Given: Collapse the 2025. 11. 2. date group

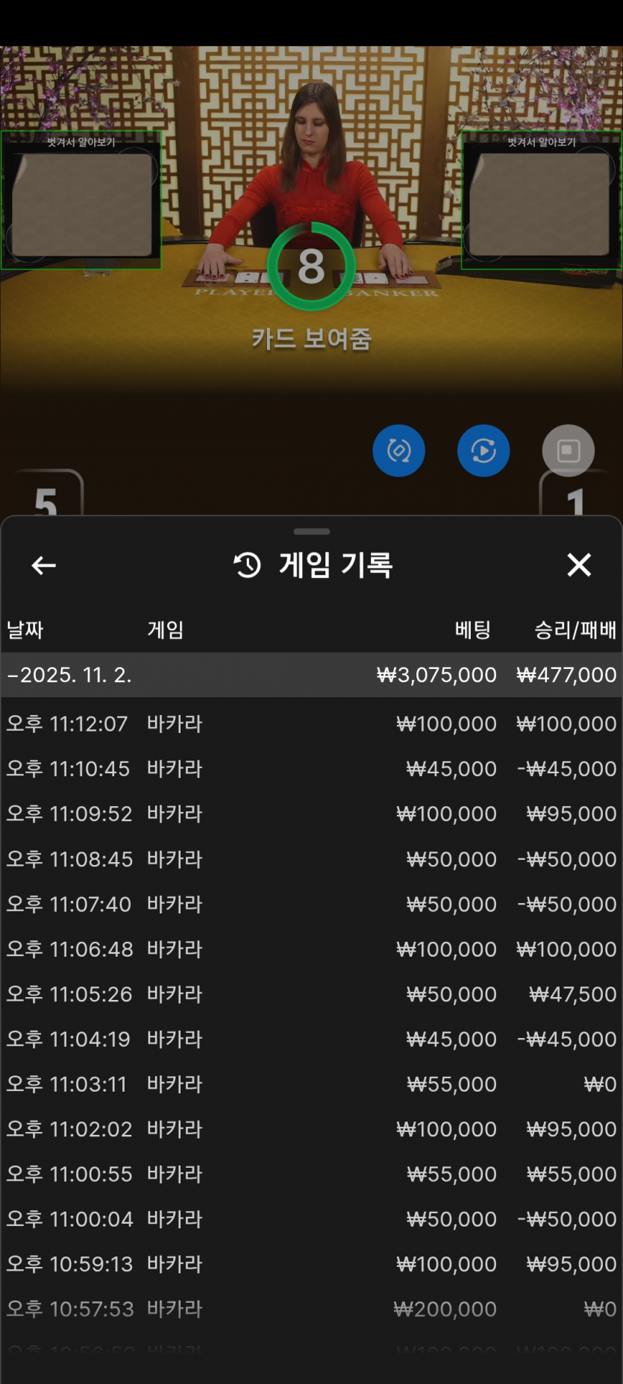Looking at the screenshot, I should (69, 676).
